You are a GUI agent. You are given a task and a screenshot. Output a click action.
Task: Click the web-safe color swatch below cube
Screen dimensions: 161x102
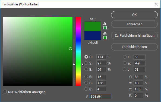pyautogui.click(x=105, y=38)
